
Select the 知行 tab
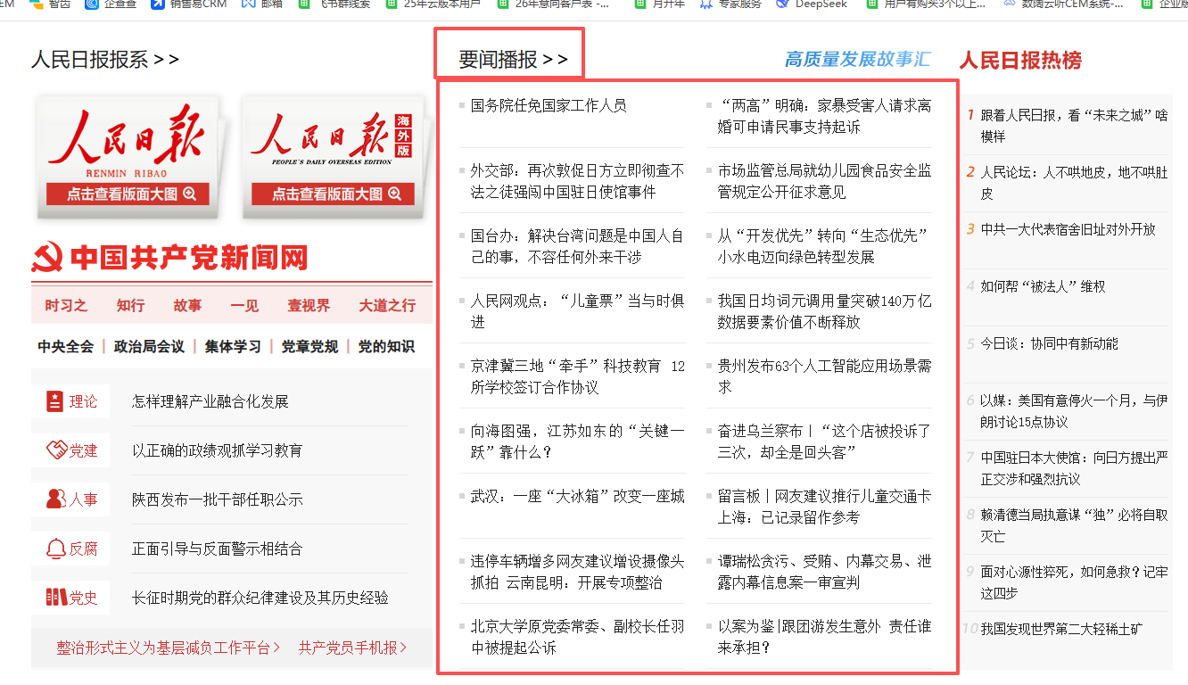[130, 305]
